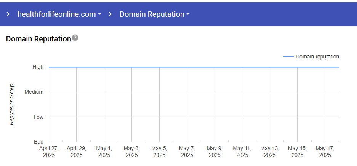Select the April 27, 2025 date label
This screenshot has width=357, height=166.
pyautogui.click(x=49, y=152)
